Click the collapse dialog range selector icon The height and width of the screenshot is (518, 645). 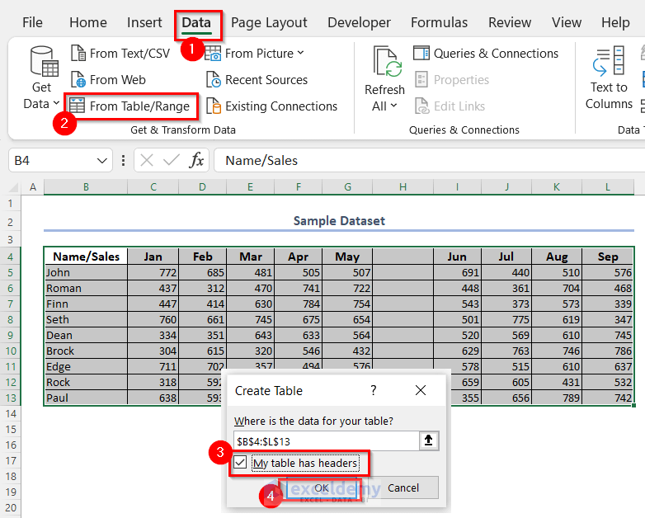(429, 441)
